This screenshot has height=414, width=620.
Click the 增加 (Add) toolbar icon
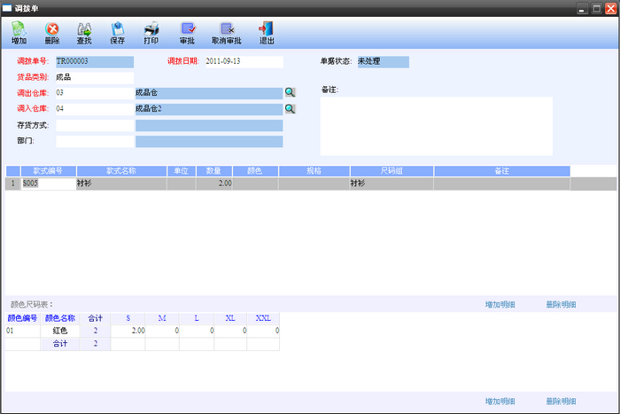tap(19, 33)
